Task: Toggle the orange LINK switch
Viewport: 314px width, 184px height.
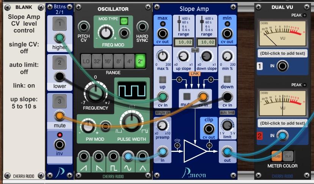Action: tap(194, 73)
